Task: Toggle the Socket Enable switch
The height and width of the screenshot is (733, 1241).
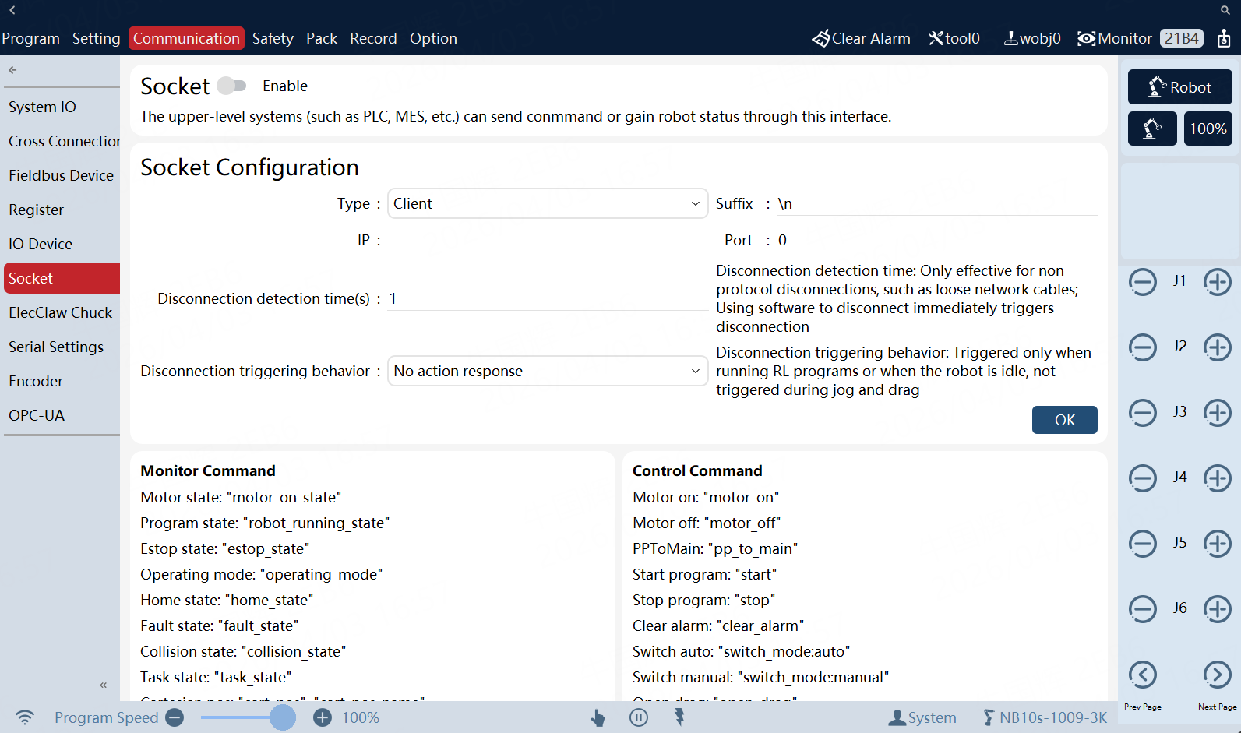Action: pos(231,86)
